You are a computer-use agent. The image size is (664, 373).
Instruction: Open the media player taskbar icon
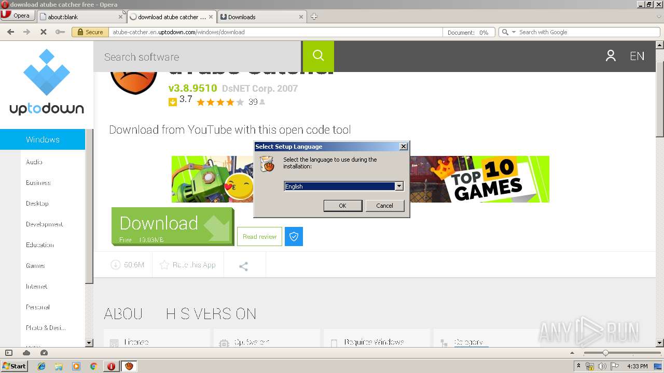76,366
